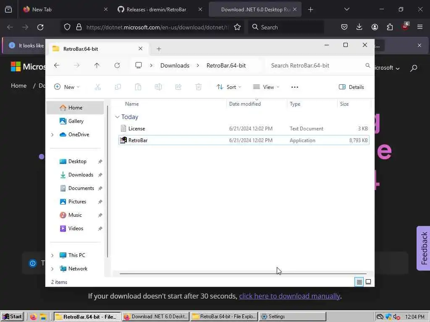The width and height of the screenshot is (430, 322).
Task: Select Gallery in navigation pane
Action: point(75,121)
